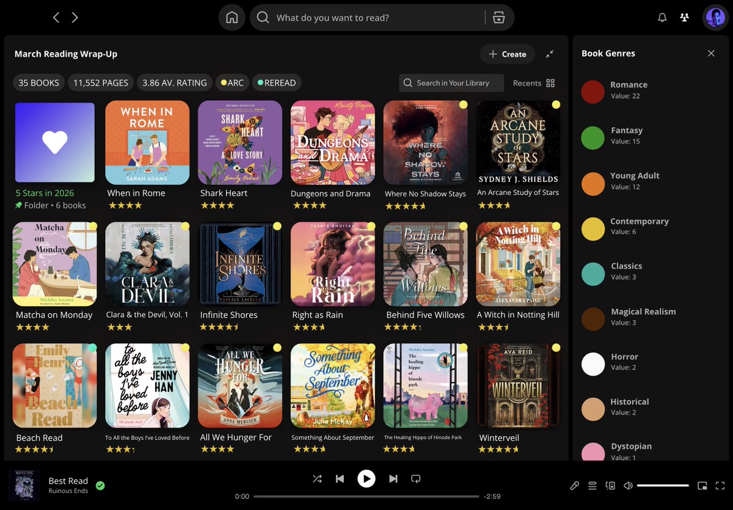Screen dimensions: 733x510
Task: Open the queue icon
Action: click(592, 486)
